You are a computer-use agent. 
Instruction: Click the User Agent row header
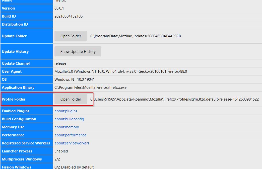(27, 71)
